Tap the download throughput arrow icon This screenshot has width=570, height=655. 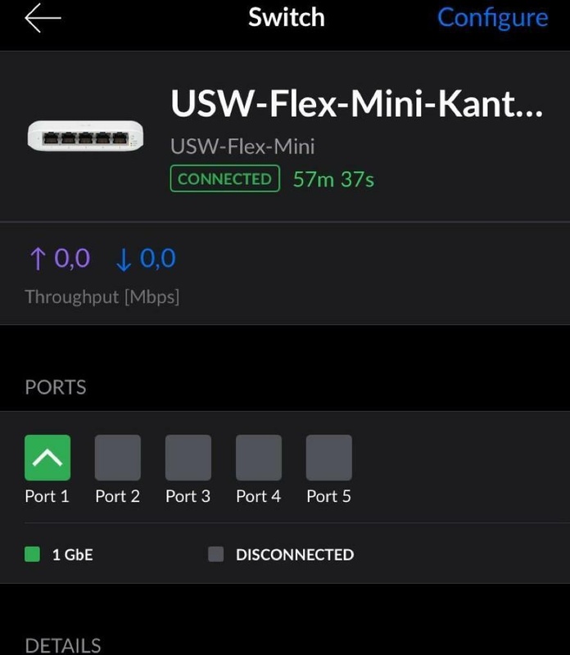pyautogui.click(x=124, y=259)
